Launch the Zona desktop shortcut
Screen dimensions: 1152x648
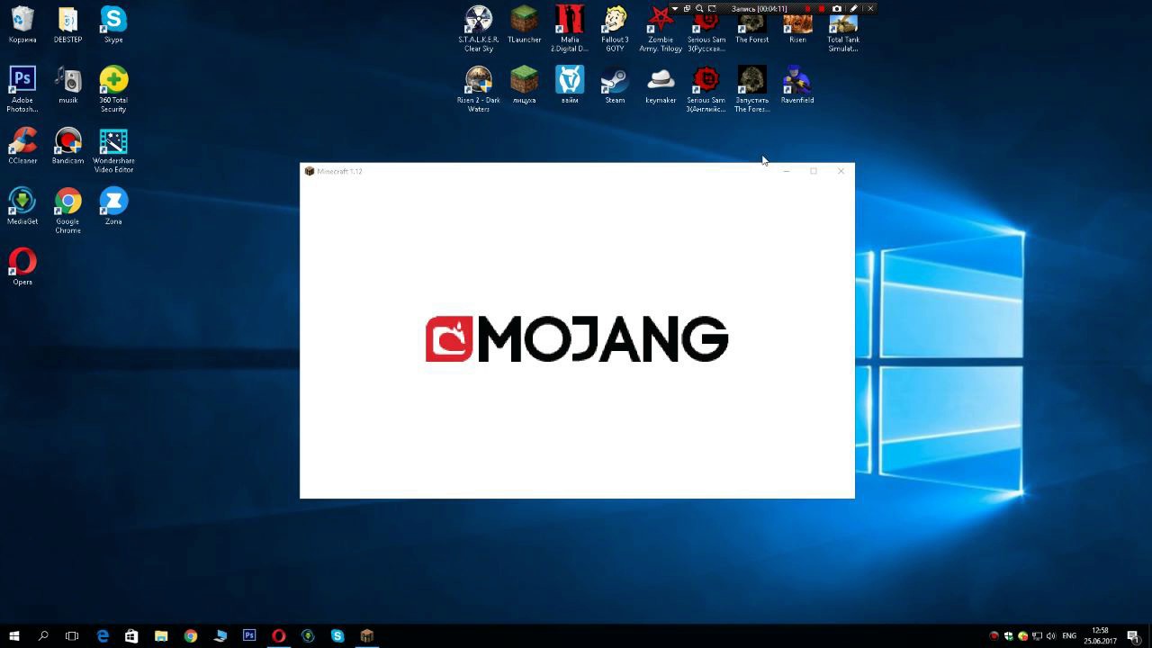113,205
